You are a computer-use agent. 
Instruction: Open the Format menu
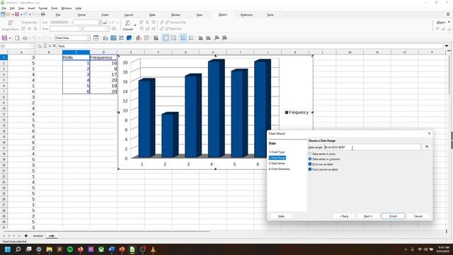[43, 8]
